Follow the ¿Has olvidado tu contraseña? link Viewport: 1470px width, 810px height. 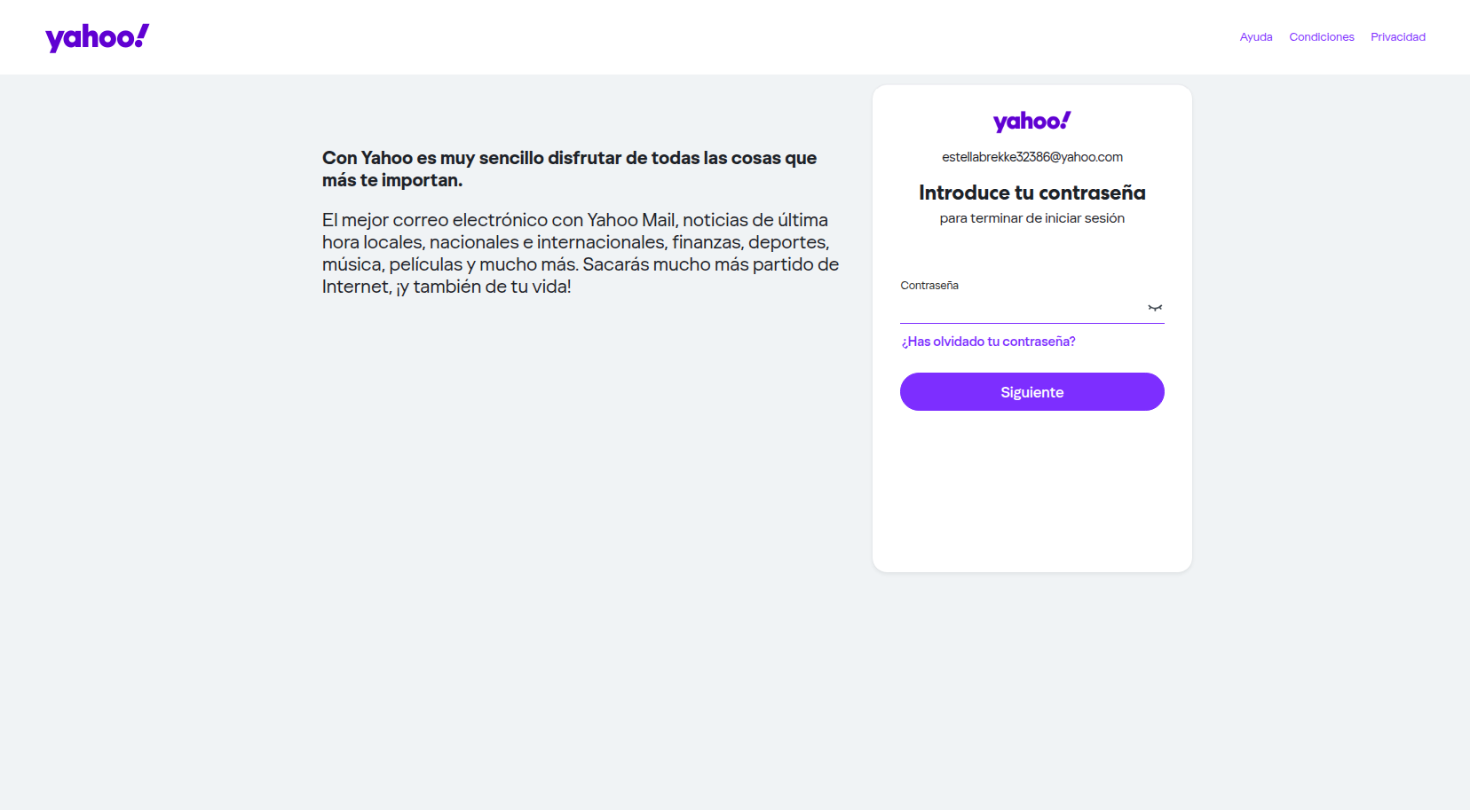[x=988, y=342]
